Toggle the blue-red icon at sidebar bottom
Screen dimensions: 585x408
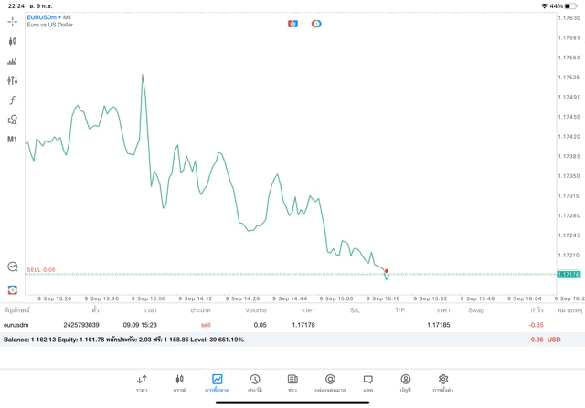13,288
